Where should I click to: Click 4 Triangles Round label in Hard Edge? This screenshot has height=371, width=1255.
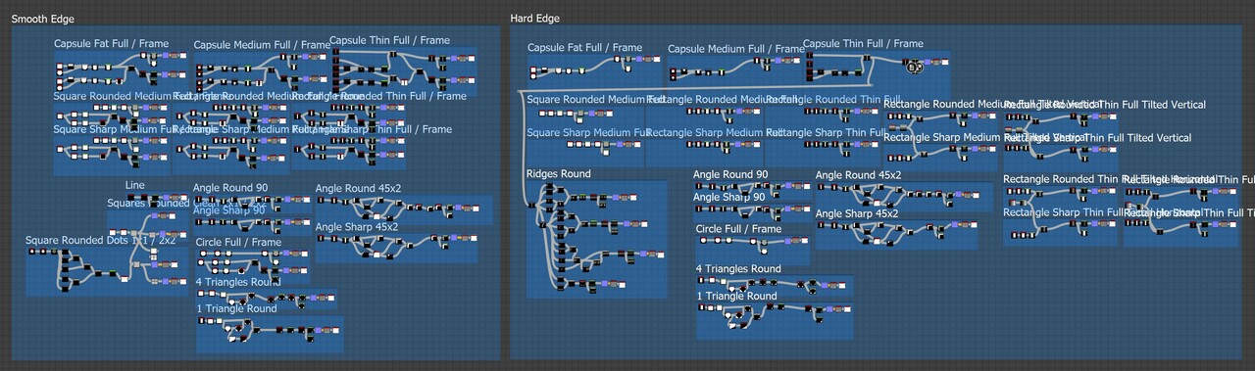tap(738, 268)
